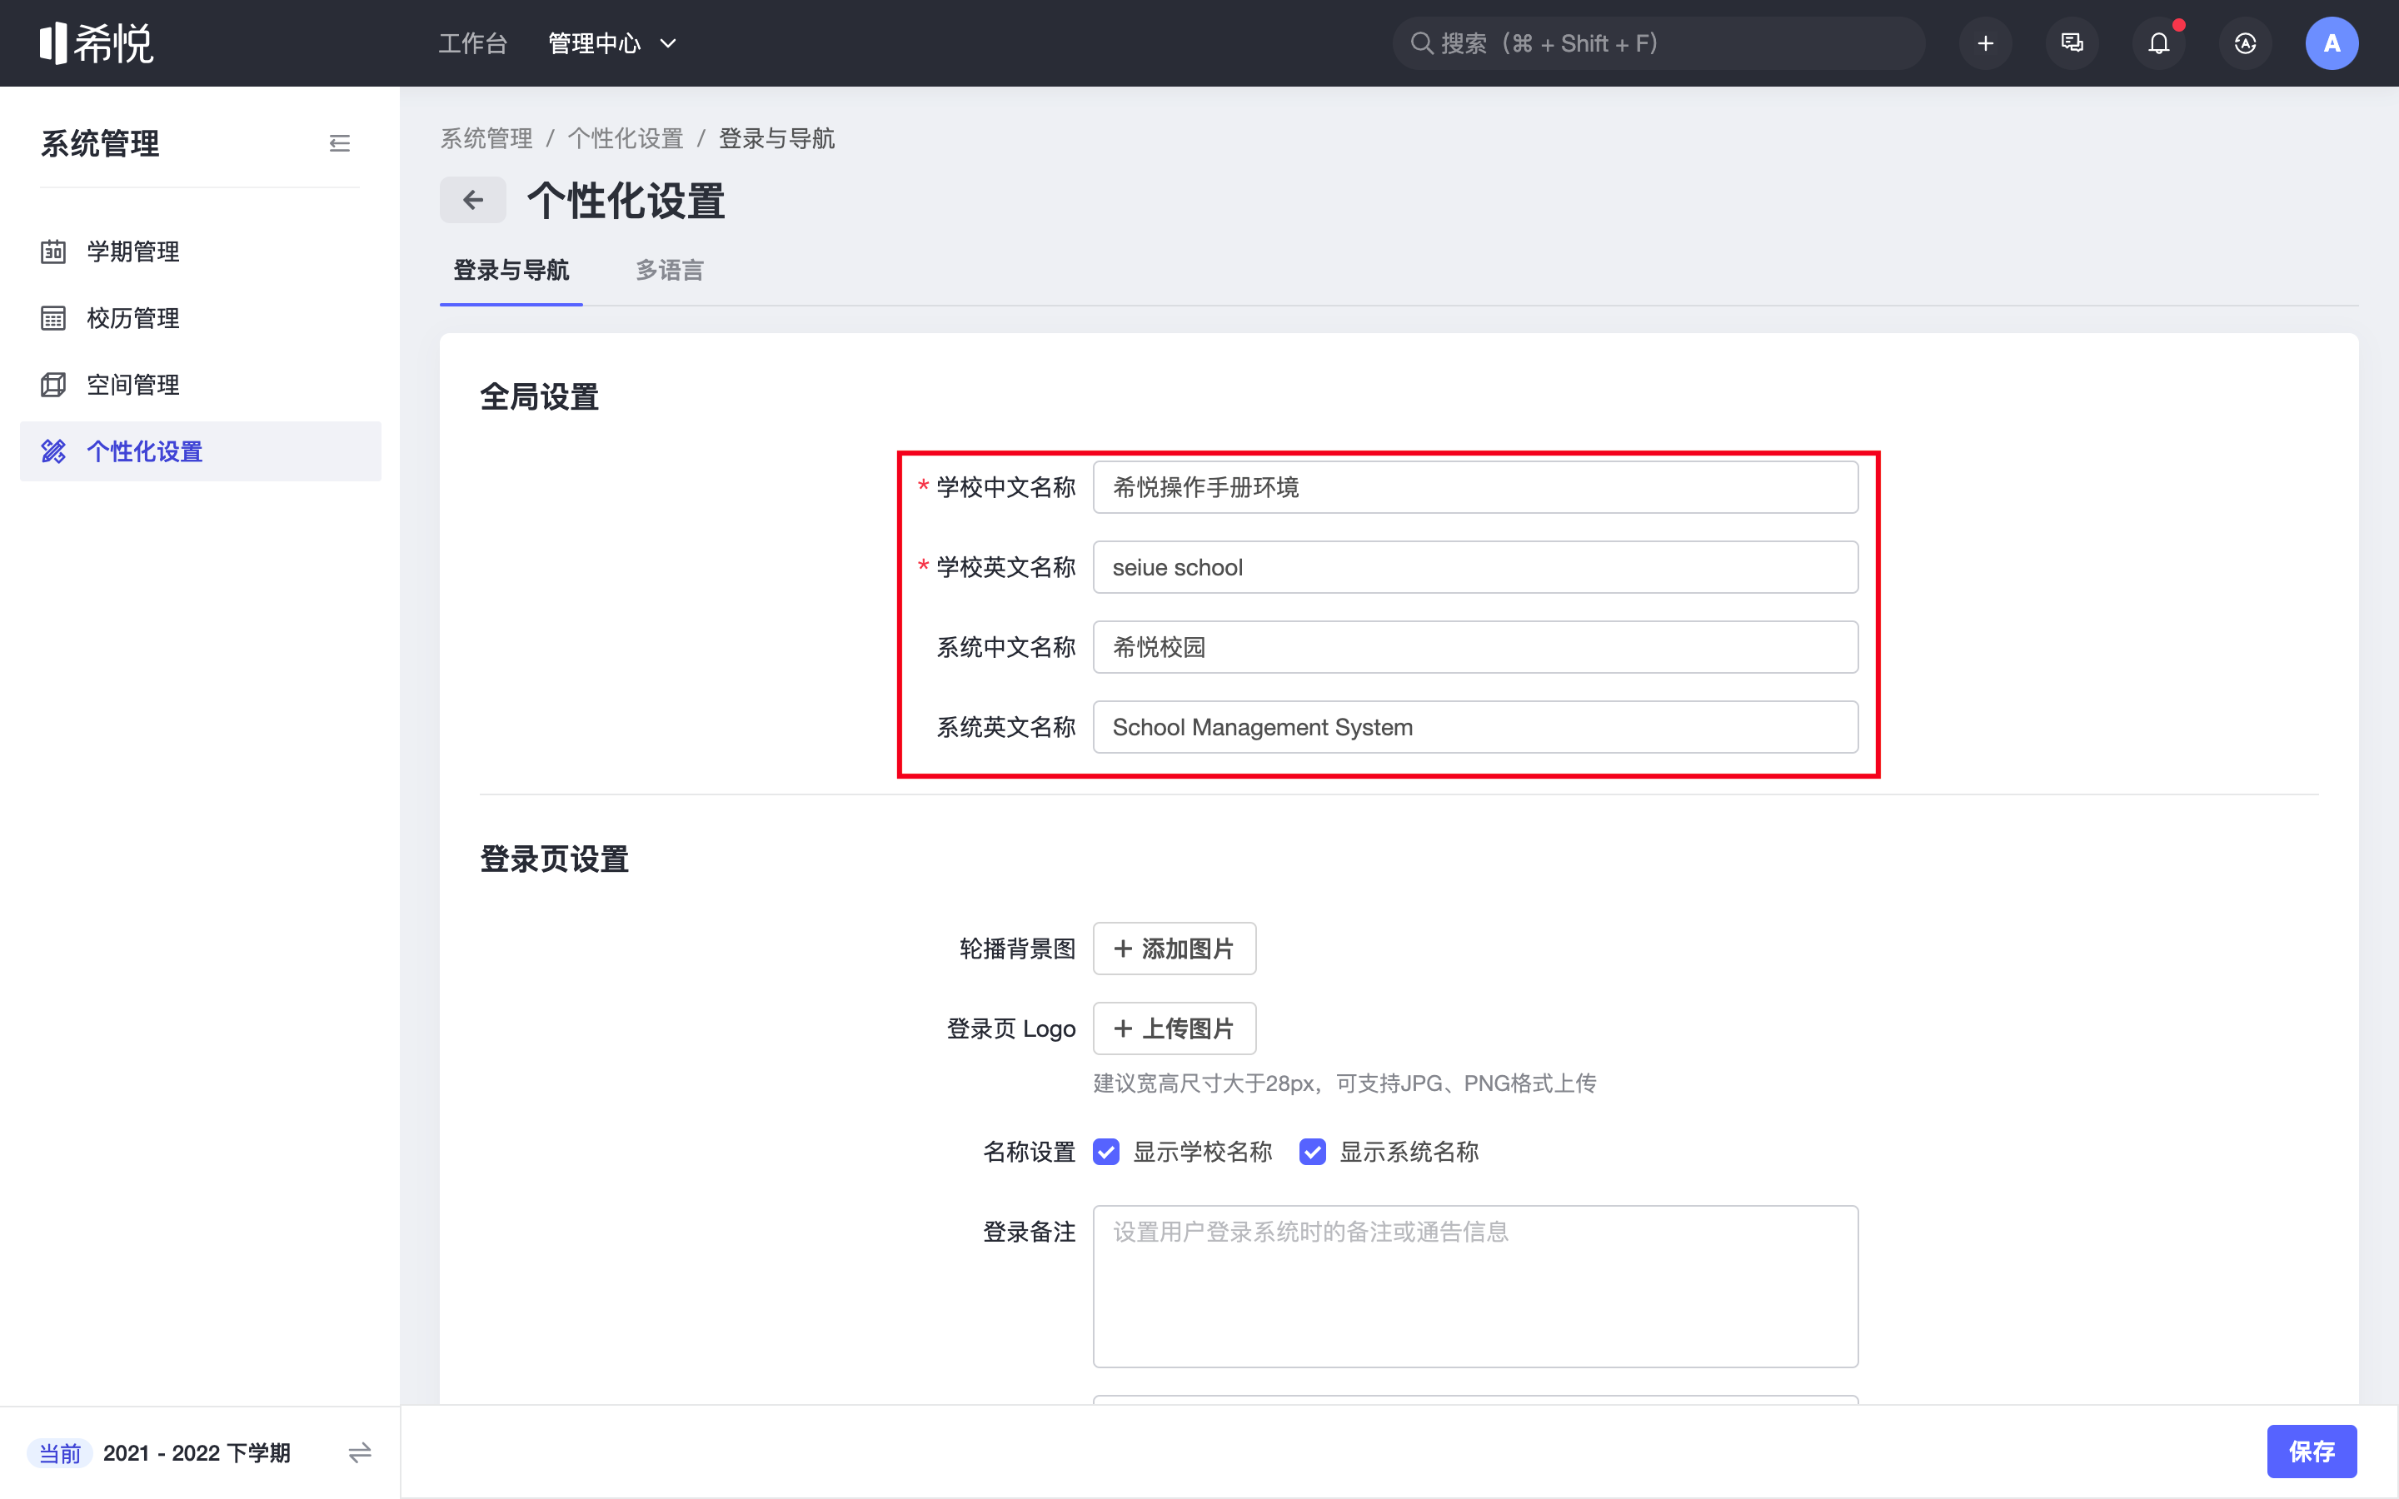Edit the 系统英文名称 field
Screen dimensions: 2399x1499
[x=1475, y=727]
